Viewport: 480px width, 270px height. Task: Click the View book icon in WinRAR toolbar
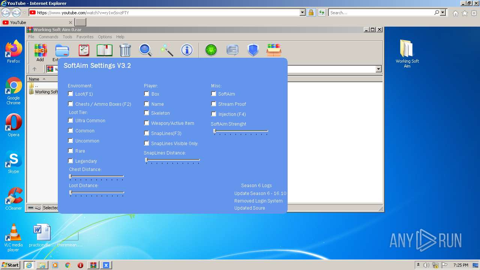[105, 50]
